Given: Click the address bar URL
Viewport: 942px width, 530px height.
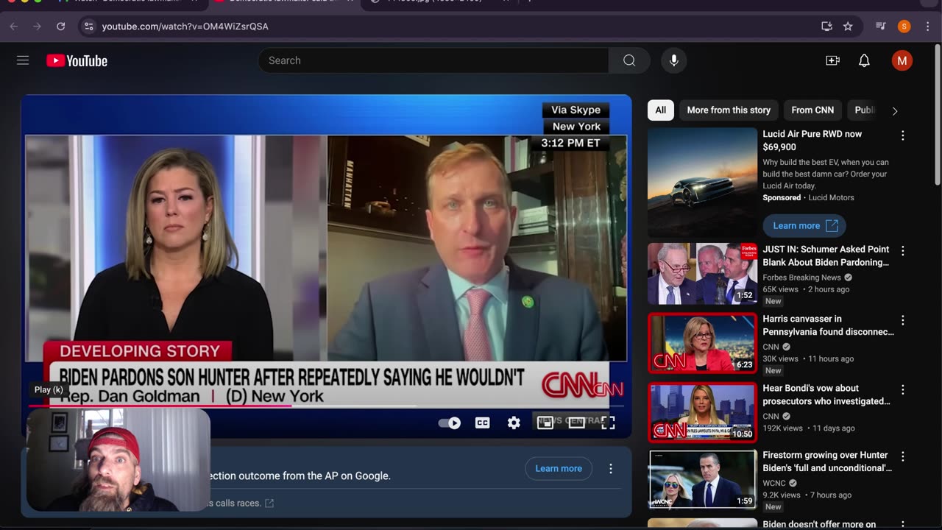Looking at the screenshot, I should point(185,26).
